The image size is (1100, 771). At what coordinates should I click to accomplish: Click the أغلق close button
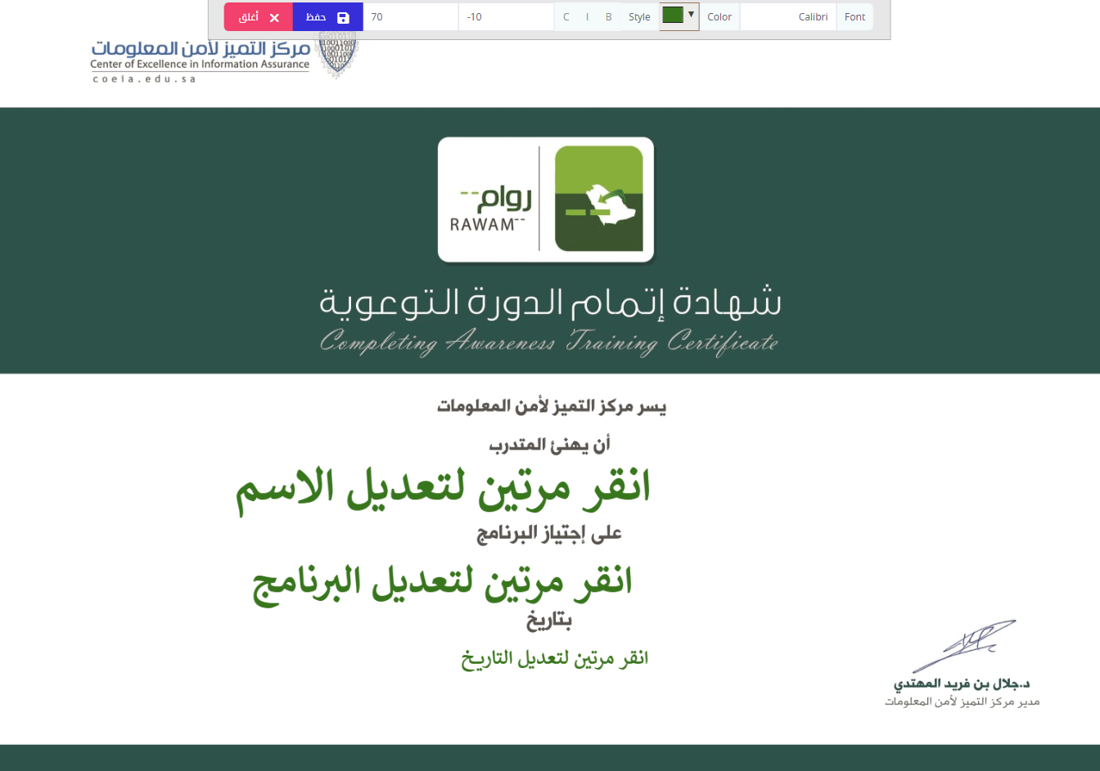pyautogui.click(x=258, y=16)
